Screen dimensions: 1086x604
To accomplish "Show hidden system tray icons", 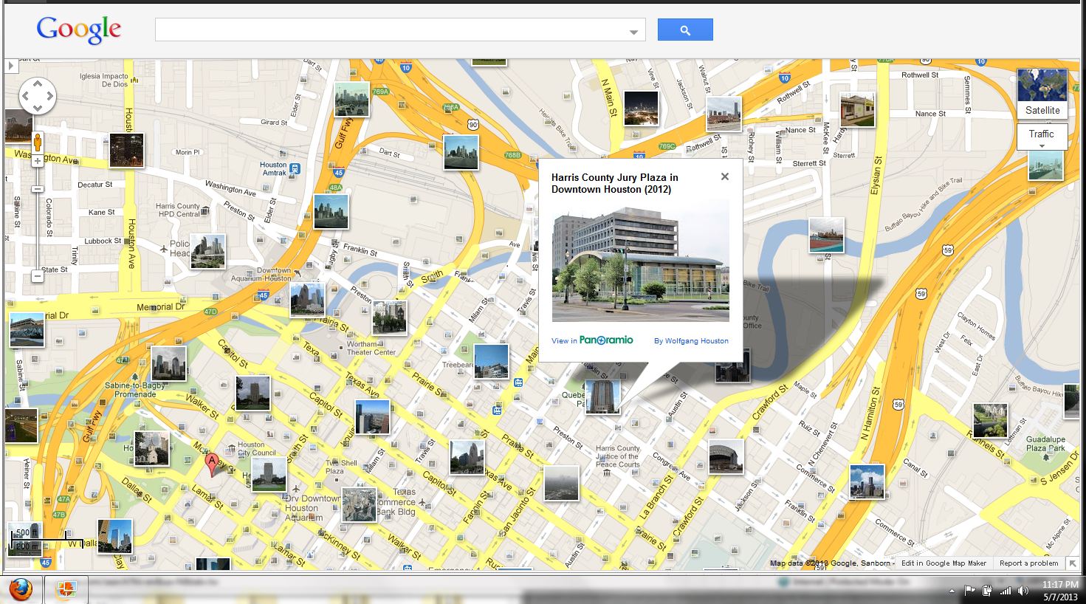I will click(952, 591).
